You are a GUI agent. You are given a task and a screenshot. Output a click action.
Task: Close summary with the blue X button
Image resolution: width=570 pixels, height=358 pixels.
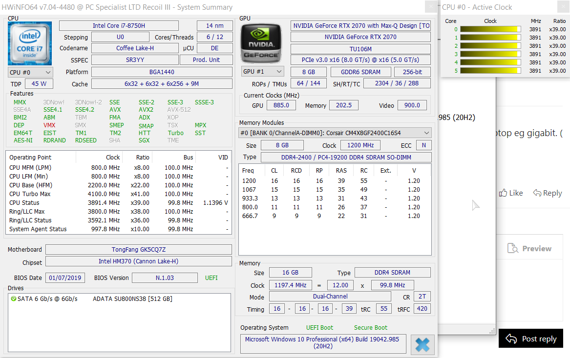click(x=422, y=344)
